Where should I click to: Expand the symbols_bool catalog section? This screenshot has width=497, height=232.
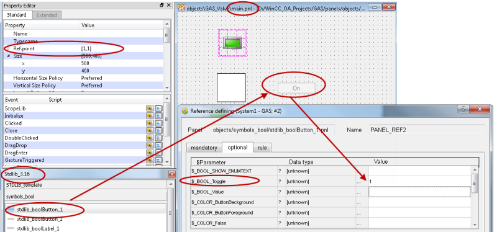(86, 196)
